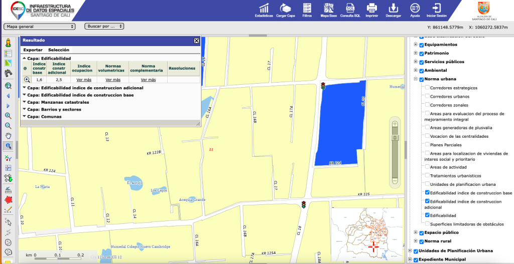Collapse the Norma urbana tree node
Viewport: 514px width, 264px height.
click(416, 79)
